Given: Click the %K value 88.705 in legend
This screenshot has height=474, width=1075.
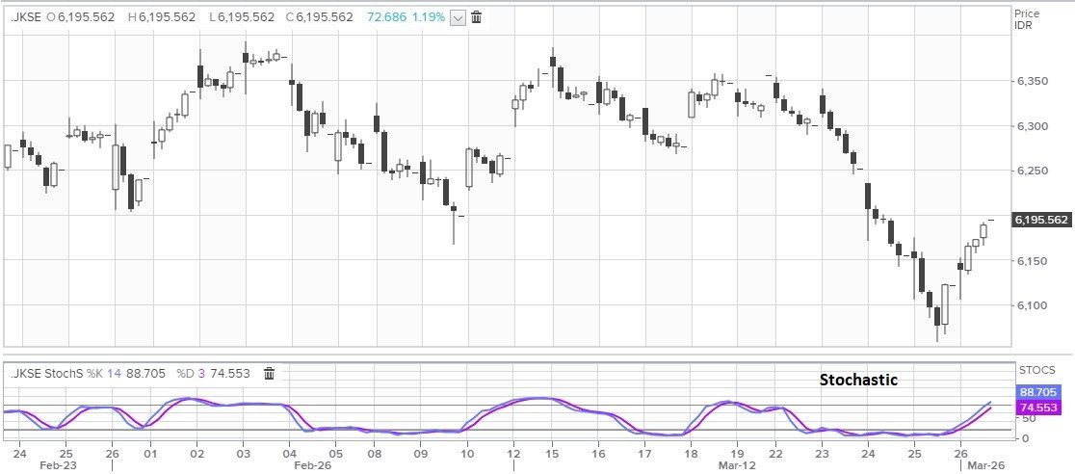Looking at the screenshot, I should pyautogui.click(x=146, y=373).
